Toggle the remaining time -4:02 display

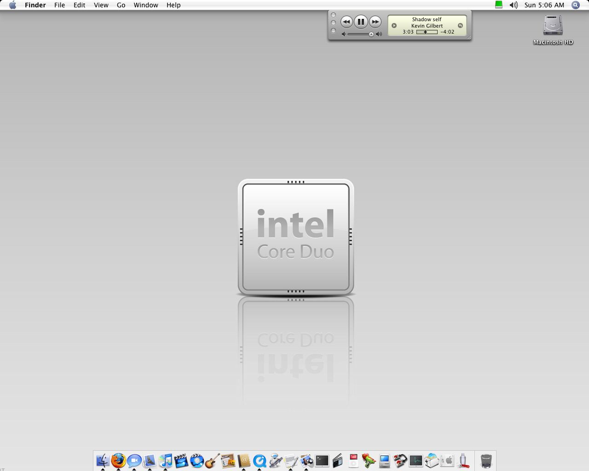pyautogui.click(x=447, y=32)
